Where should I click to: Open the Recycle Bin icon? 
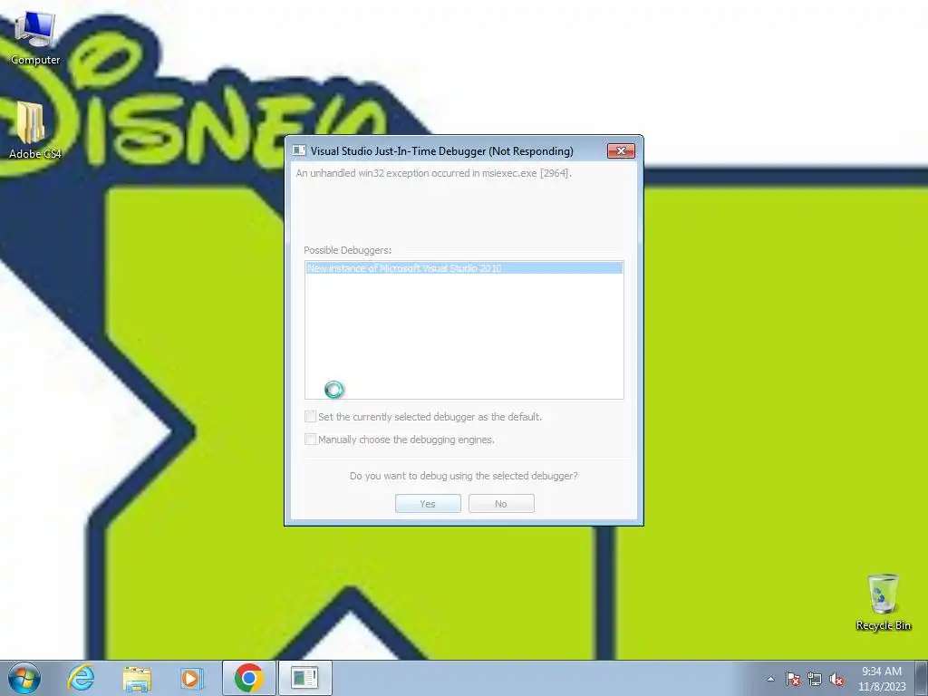point(883,602)
